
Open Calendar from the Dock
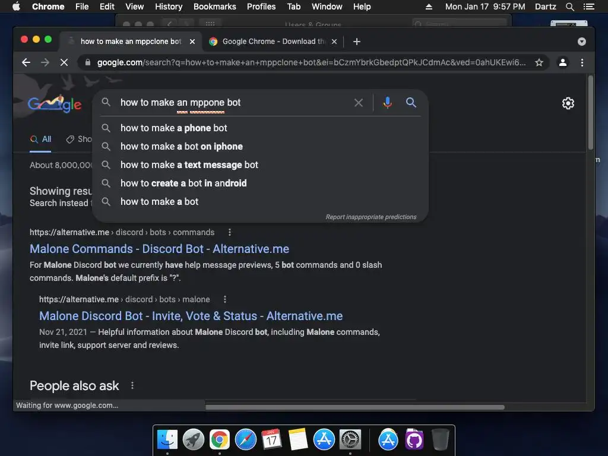coord(271,440)
